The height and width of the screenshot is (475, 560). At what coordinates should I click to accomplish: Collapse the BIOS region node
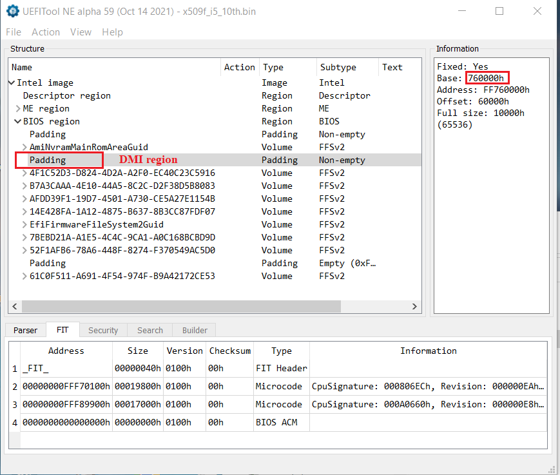coord(18,121)
